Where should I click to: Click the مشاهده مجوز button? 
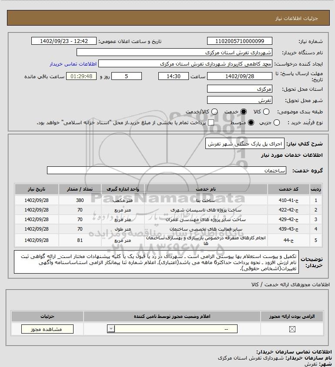click(47, 329)
